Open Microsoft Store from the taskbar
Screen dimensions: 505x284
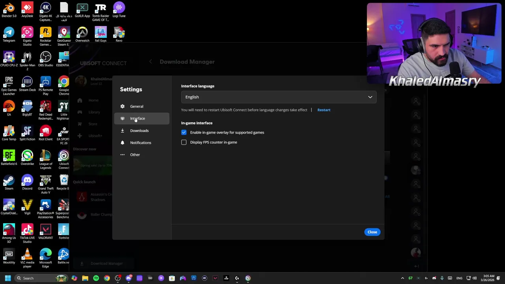[x=172, y=278]
